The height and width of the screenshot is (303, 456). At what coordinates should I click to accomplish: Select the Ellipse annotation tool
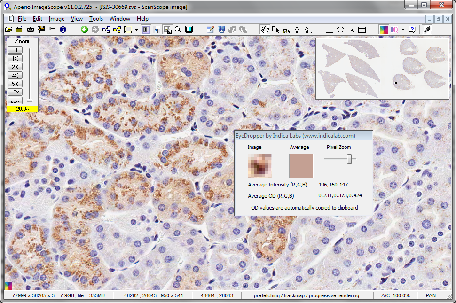point(340,30)
